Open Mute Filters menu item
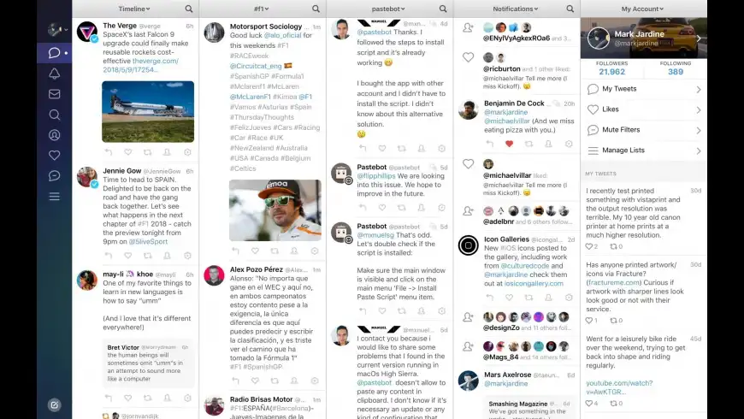The image size is (744, 419). 643,129
